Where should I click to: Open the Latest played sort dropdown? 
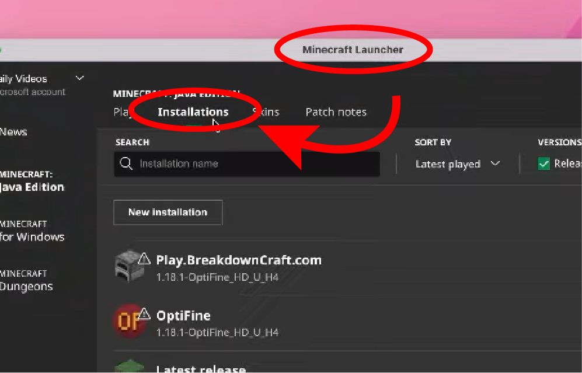coord(458,163)
